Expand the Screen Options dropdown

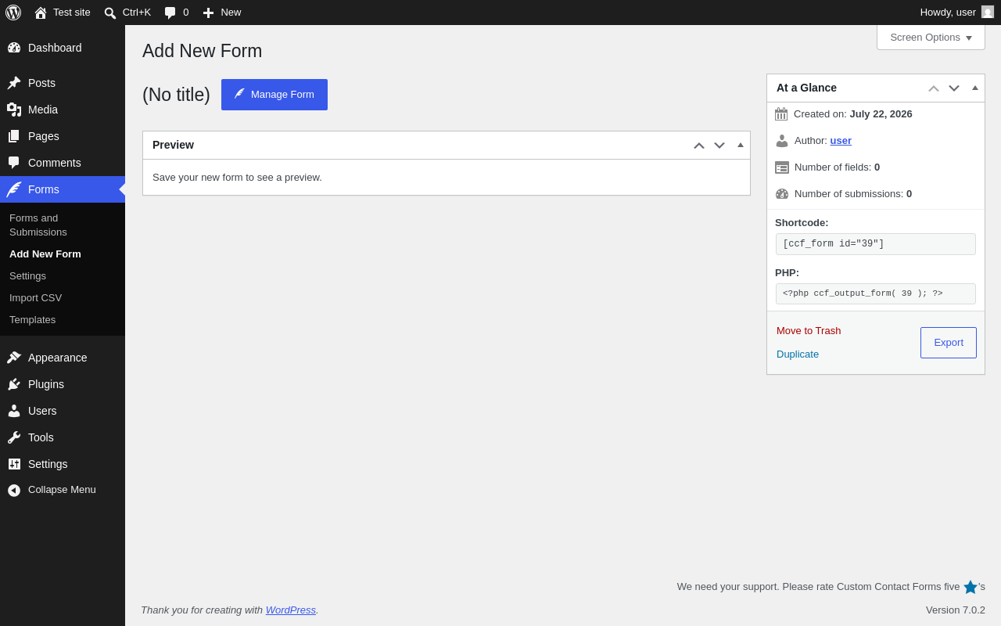pos(931,38)
